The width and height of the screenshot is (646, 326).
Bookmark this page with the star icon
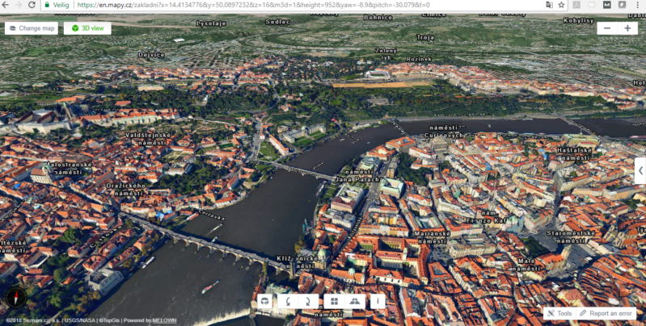(561, 5)
